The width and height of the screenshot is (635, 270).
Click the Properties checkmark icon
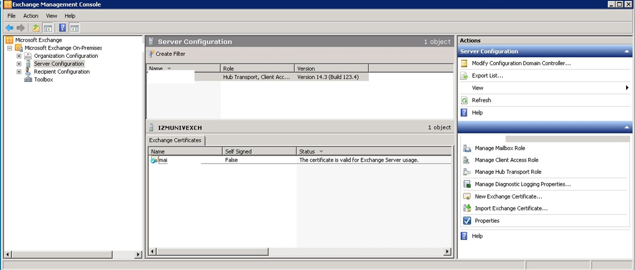click(x=467, y=221)
